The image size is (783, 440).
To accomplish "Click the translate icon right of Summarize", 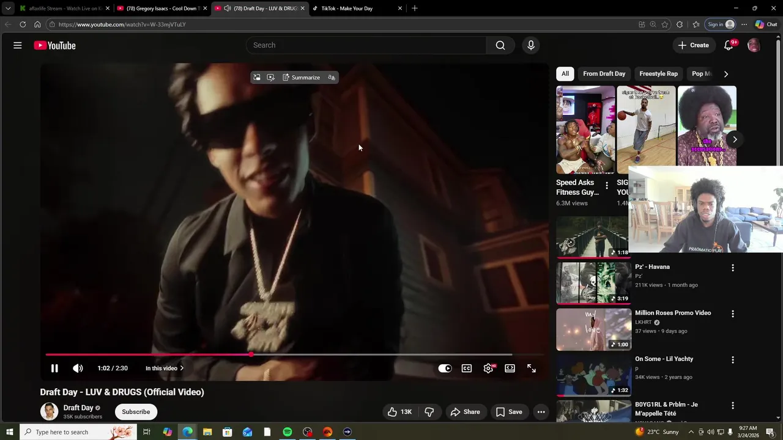I will [x=332, y=78].
